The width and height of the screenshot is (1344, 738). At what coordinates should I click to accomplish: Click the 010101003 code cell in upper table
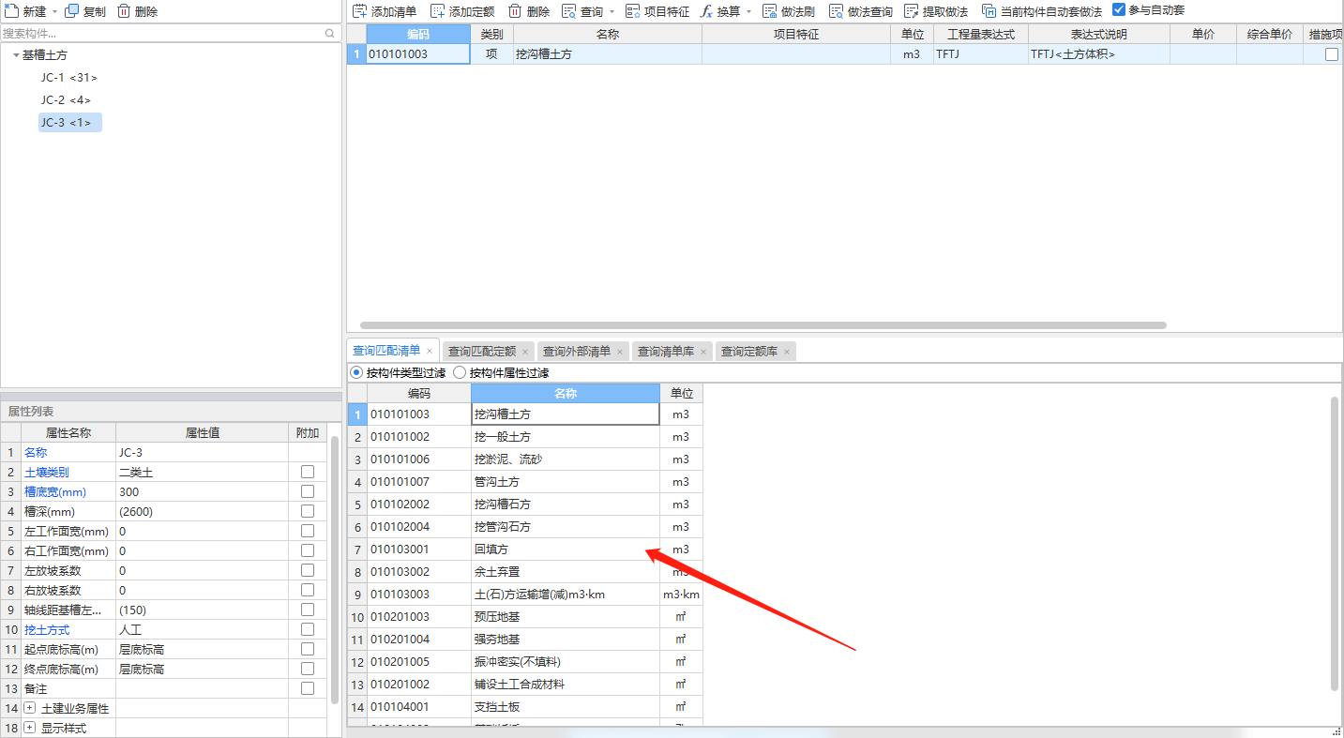click(418, 54)
